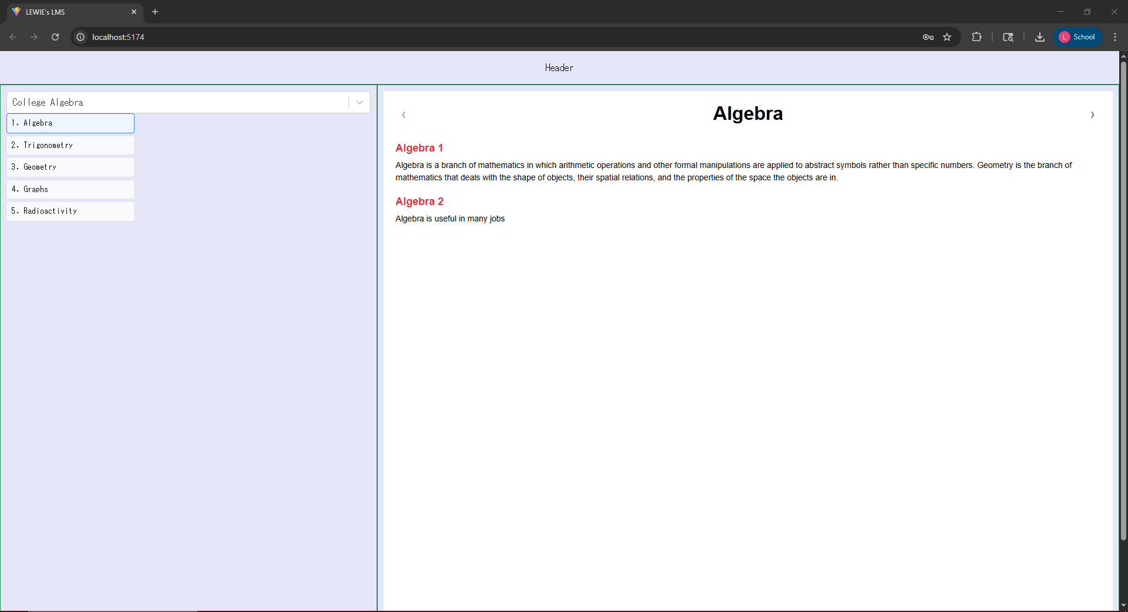
Task: Click the left chevron above Algebra content
Action: [404, 115]
